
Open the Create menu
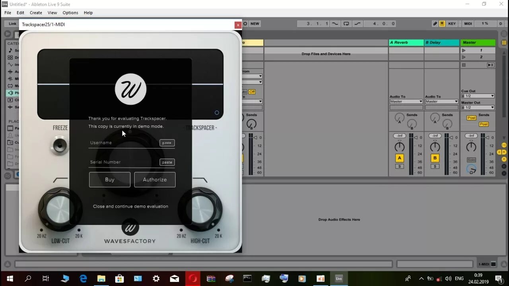[x=36, y=13]
